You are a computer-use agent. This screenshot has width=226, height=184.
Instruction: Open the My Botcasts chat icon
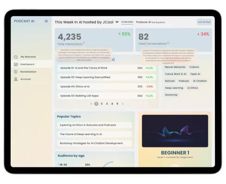click(16, 57)
